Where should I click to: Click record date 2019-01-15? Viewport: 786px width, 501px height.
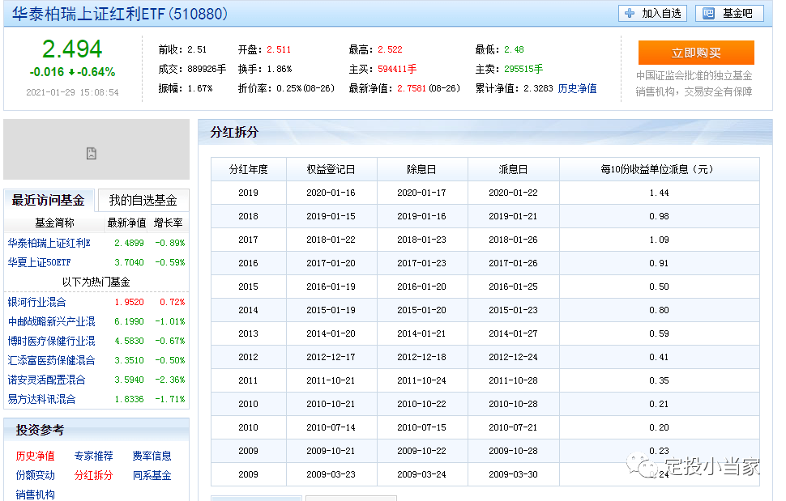[331, 216]
